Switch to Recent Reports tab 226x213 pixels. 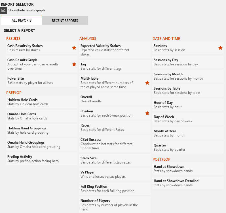[65, 20]
